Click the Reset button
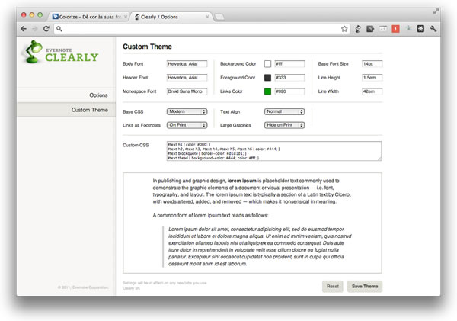457x321 pixels. click(333, 286)
